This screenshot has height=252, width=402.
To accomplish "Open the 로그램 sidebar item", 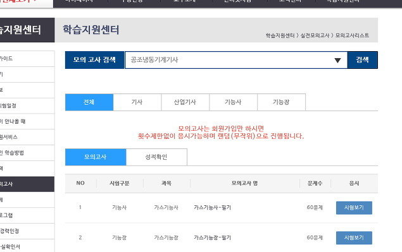I will click(27, 215).
